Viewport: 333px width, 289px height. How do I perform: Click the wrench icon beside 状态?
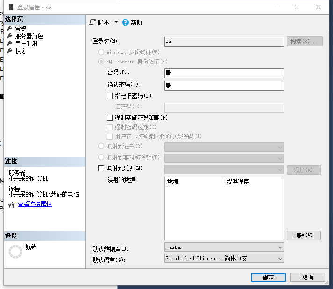click(10, 51)
